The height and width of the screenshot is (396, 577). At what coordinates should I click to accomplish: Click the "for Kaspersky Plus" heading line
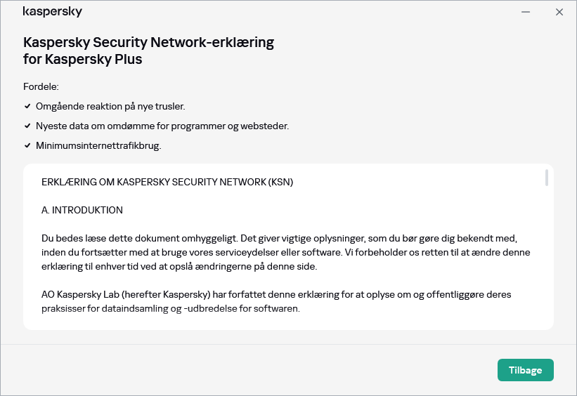tap(83, 60)
